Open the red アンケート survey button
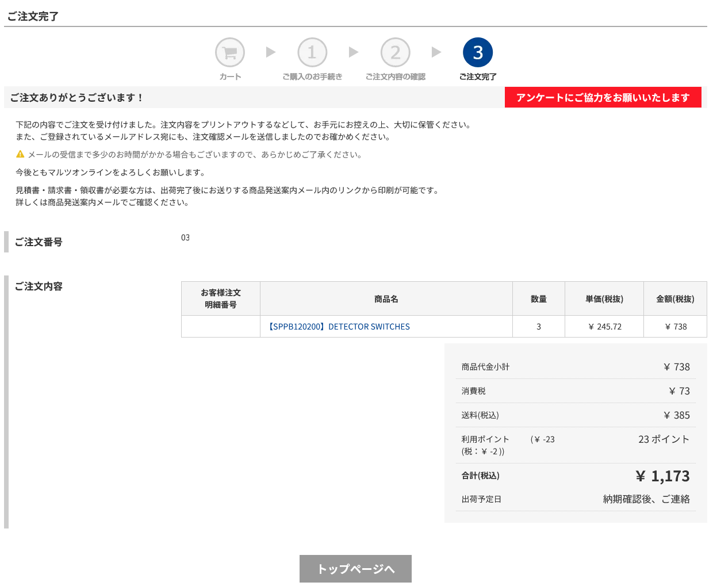This screenshot has width=713, height=586. pyautogui.click(x=603, y=98)
